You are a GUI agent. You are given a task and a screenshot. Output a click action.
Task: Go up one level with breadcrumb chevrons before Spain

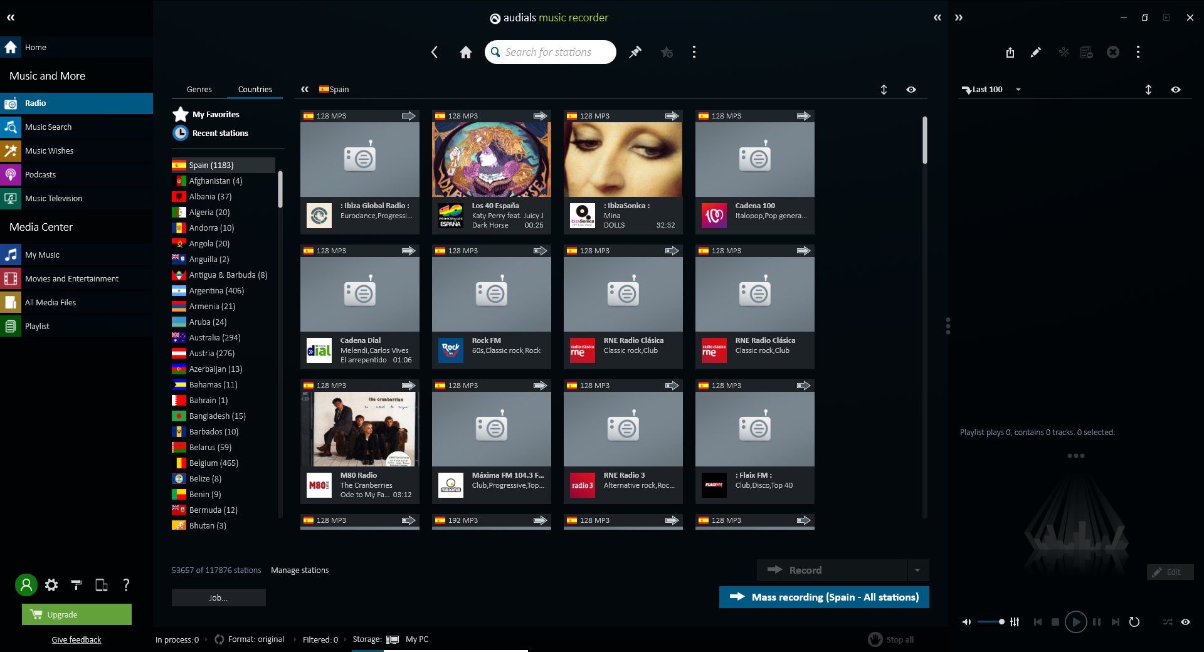tap(305, 89)
